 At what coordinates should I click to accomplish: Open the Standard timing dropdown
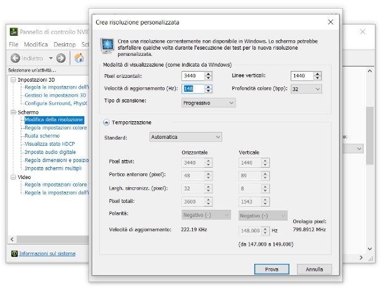pos(186,137)
